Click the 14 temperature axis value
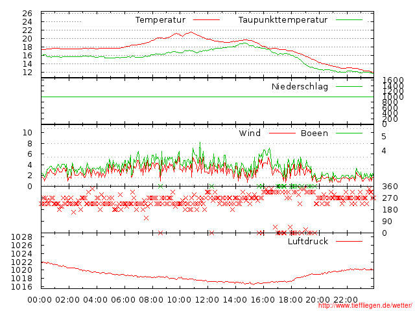Image resolution: width=415 pixels, height=311 pixels. point(27,64)
